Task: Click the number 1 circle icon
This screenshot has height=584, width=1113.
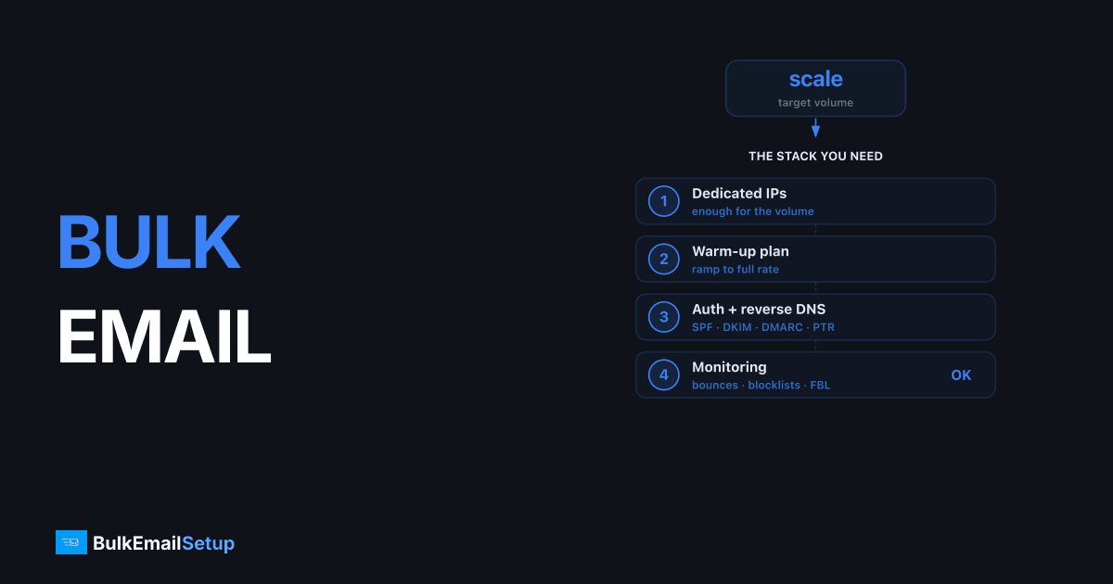Action: (664, 201)
